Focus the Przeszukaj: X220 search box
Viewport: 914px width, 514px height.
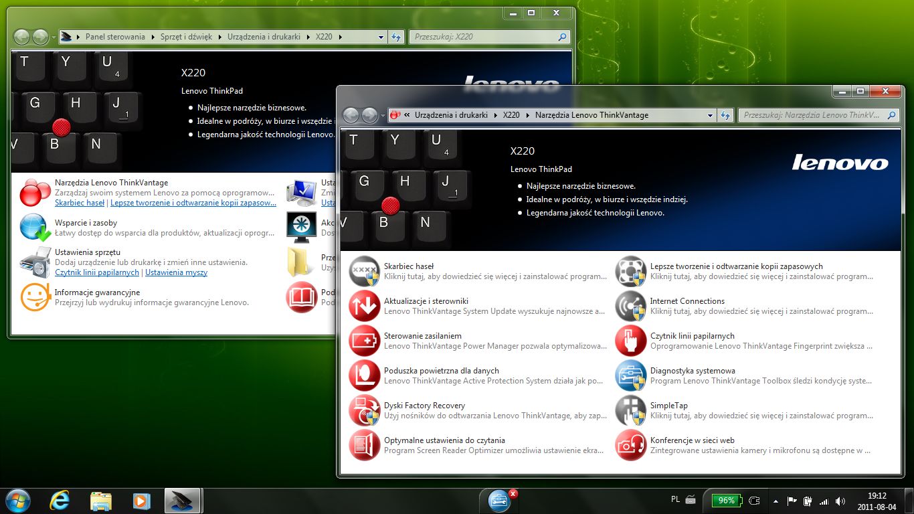[489, 37]
